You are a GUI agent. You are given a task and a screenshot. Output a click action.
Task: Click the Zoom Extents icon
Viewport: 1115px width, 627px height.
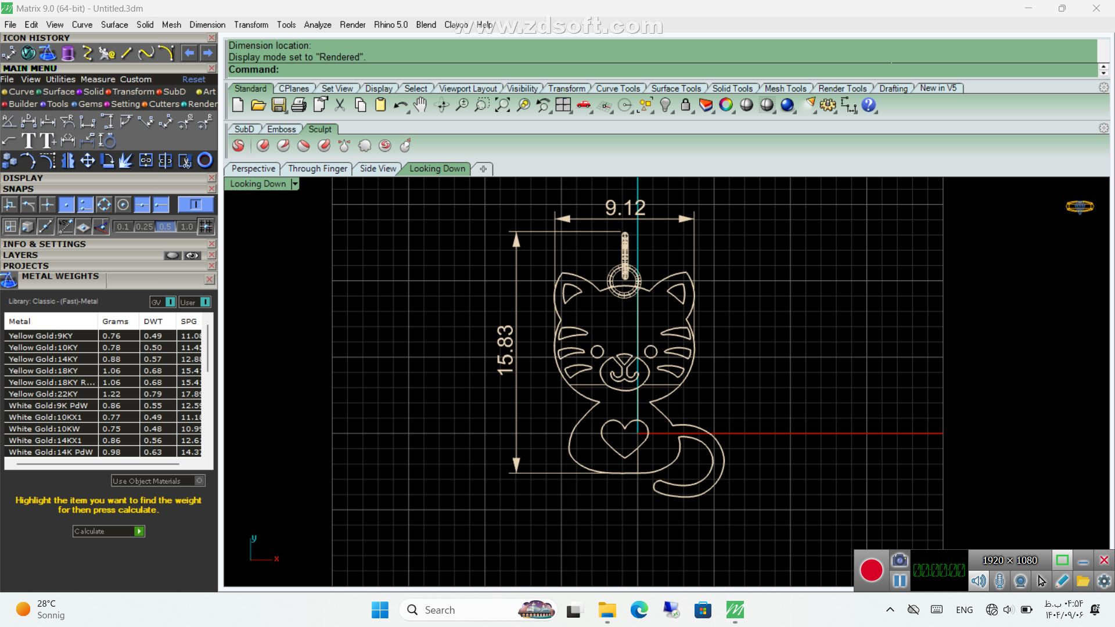click(502, 105)
